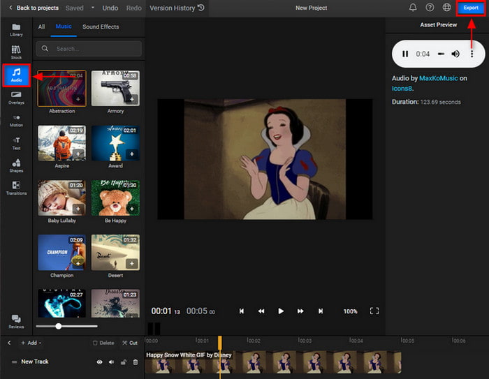Click Undo in top bar

click(110, 8)
